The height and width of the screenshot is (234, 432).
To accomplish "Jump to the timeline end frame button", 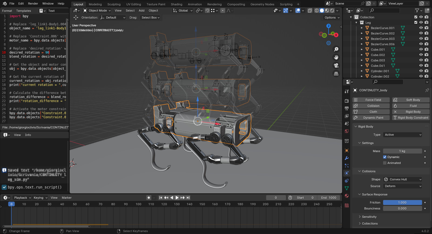I will point(188,198).
